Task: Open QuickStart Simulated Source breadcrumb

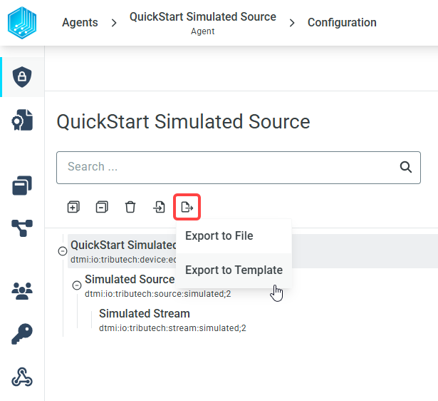Action: [x=203, y=17]
